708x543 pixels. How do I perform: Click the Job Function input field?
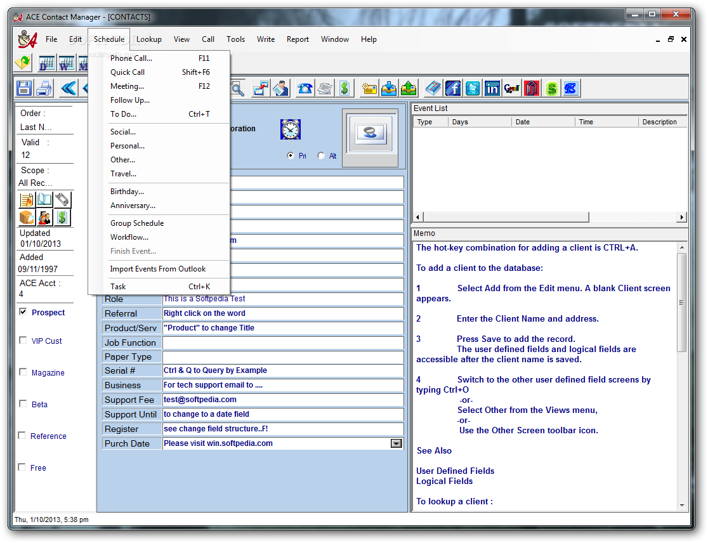tap(283, 343)
